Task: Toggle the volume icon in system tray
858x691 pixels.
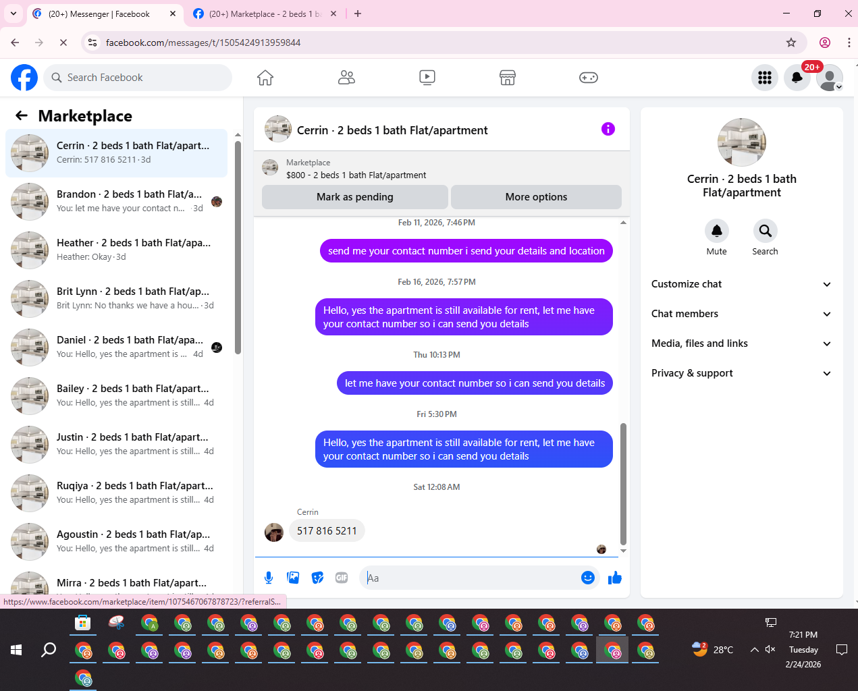Action: (x=770, y=649)
